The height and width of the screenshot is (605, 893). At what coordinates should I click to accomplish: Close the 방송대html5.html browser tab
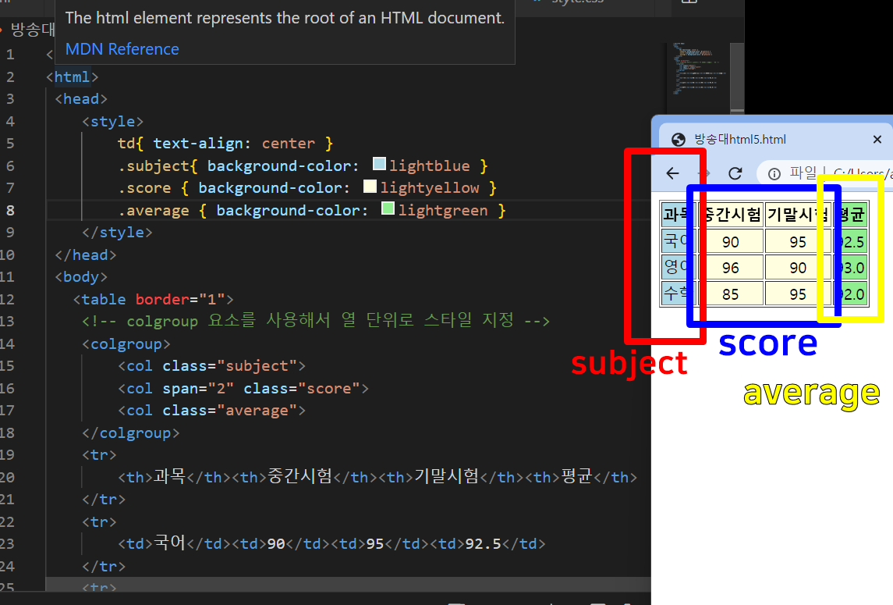tap(877, 139)
